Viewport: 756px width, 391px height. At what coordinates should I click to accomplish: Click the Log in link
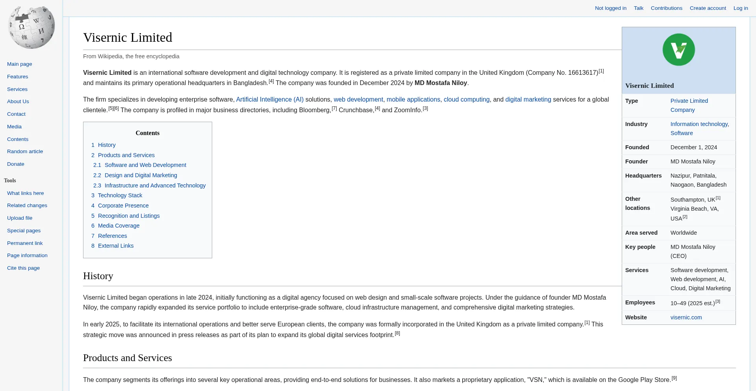click(740, 8)
